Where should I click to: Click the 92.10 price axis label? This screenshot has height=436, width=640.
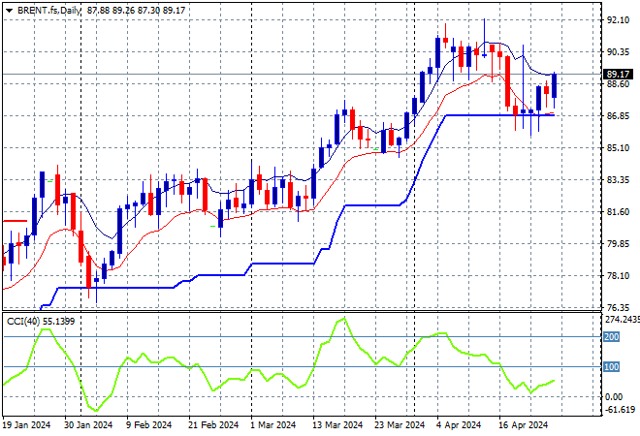(617, 19)
